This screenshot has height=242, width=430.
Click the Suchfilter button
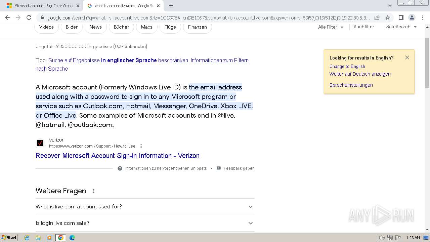(364, 27)
